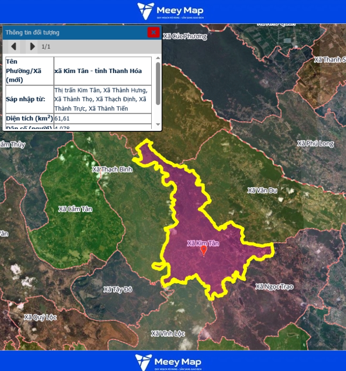Click the Diện tích value 61,61 cell

tap(103, 118)
